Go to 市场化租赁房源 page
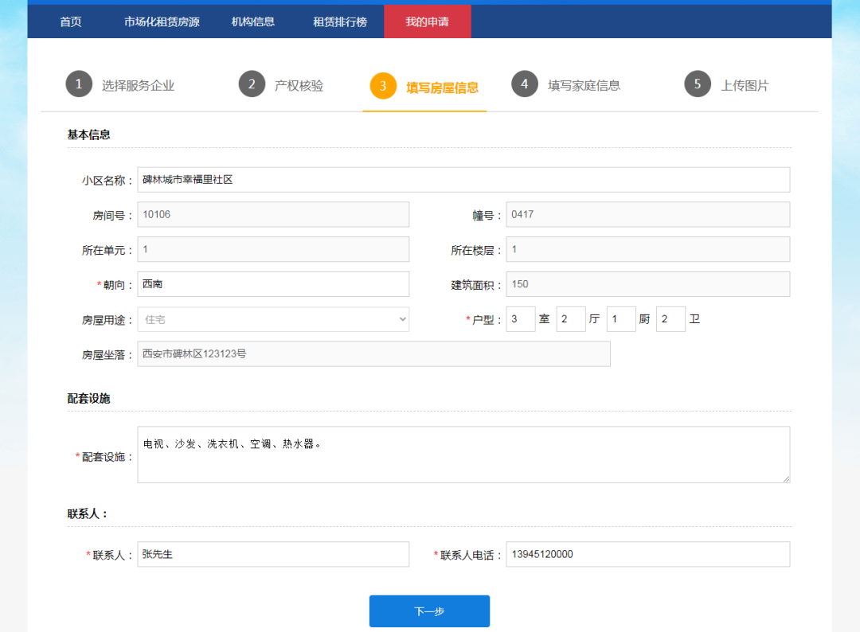This screenshot has width=860, height=632. (162, 21)
